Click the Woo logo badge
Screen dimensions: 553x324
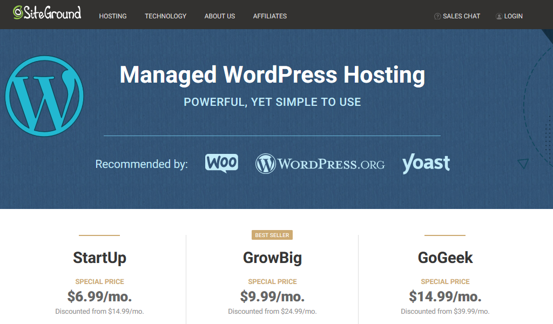221,163
